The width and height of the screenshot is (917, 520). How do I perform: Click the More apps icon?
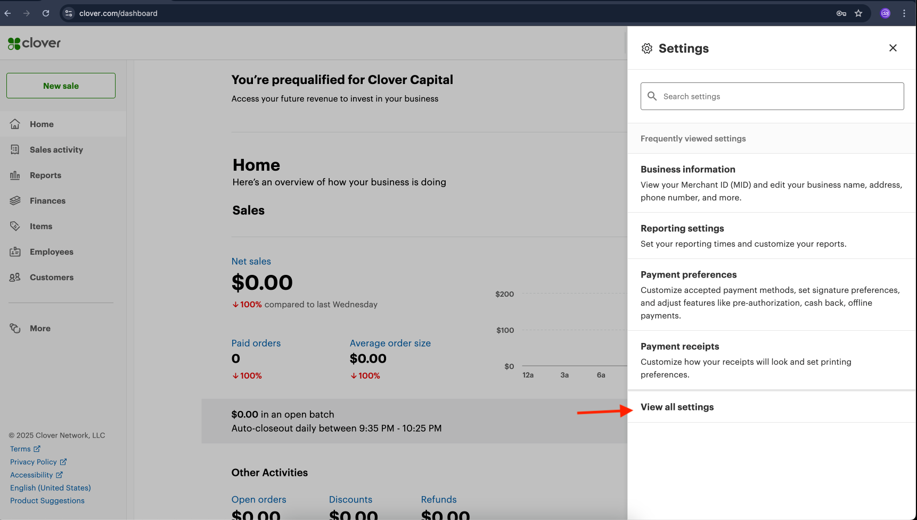coord(15,328)
